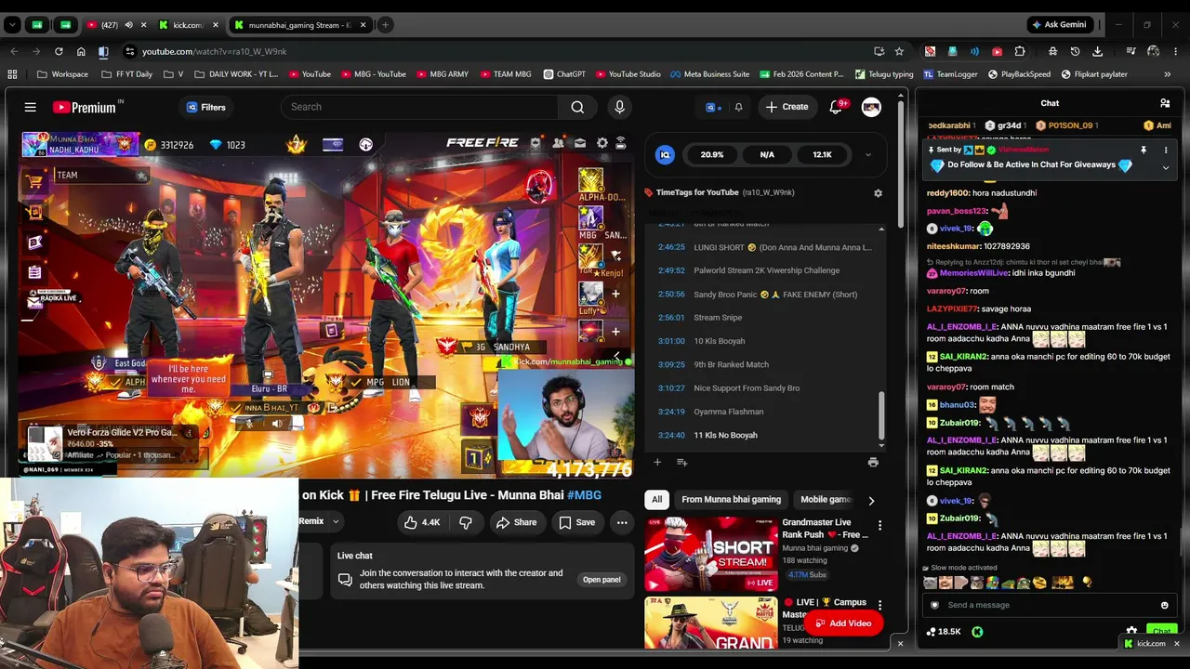Expand the pinned giveaway message
This screenshot has height=669, width=1190.
[x=1165, y=167]
